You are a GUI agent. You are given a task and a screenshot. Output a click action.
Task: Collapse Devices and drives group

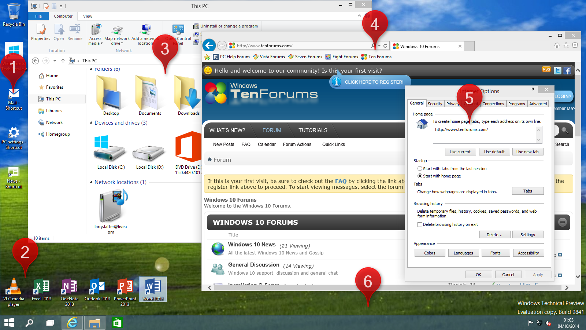tap(91, 123)
